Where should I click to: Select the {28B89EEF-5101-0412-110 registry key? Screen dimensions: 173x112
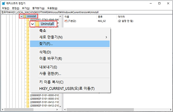[x=44, y=102]
